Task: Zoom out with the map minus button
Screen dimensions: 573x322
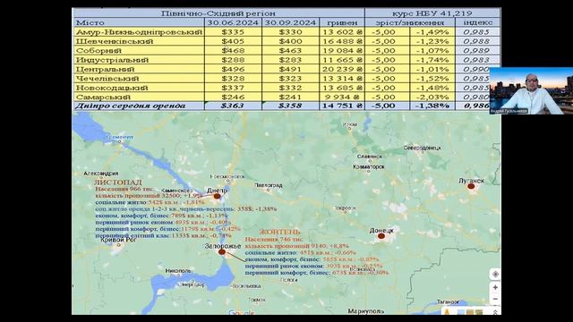Action: [495, 299]
